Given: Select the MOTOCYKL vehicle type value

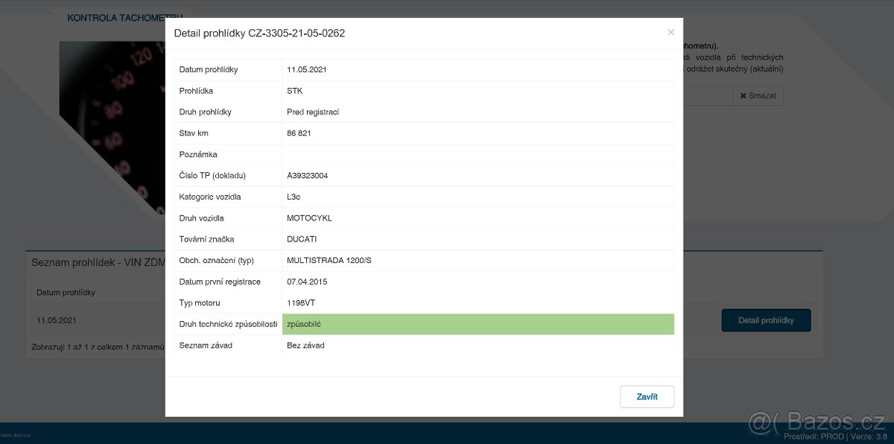Looking at the screenshot, I should click(309, 218).
